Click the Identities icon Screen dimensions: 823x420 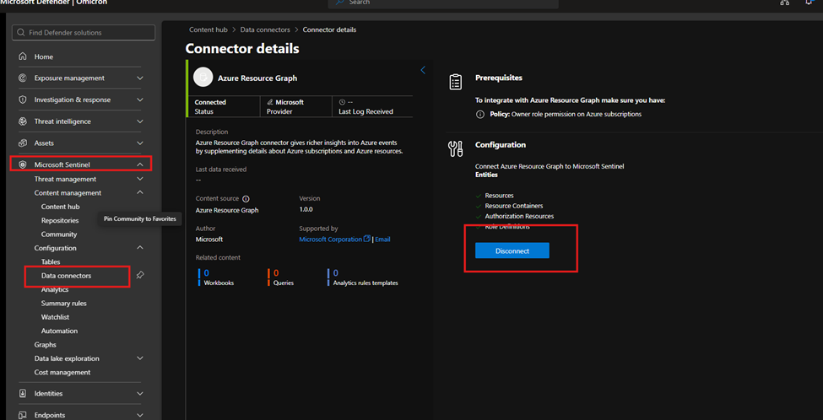[23, 393]
